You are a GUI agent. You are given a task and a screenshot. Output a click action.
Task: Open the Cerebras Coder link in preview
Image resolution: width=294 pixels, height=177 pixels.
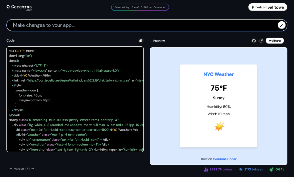tap(225, 159)
